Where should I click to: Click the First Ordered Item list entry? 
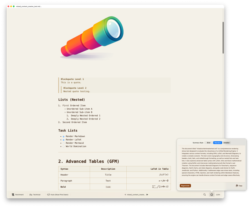tap(74, 106)
